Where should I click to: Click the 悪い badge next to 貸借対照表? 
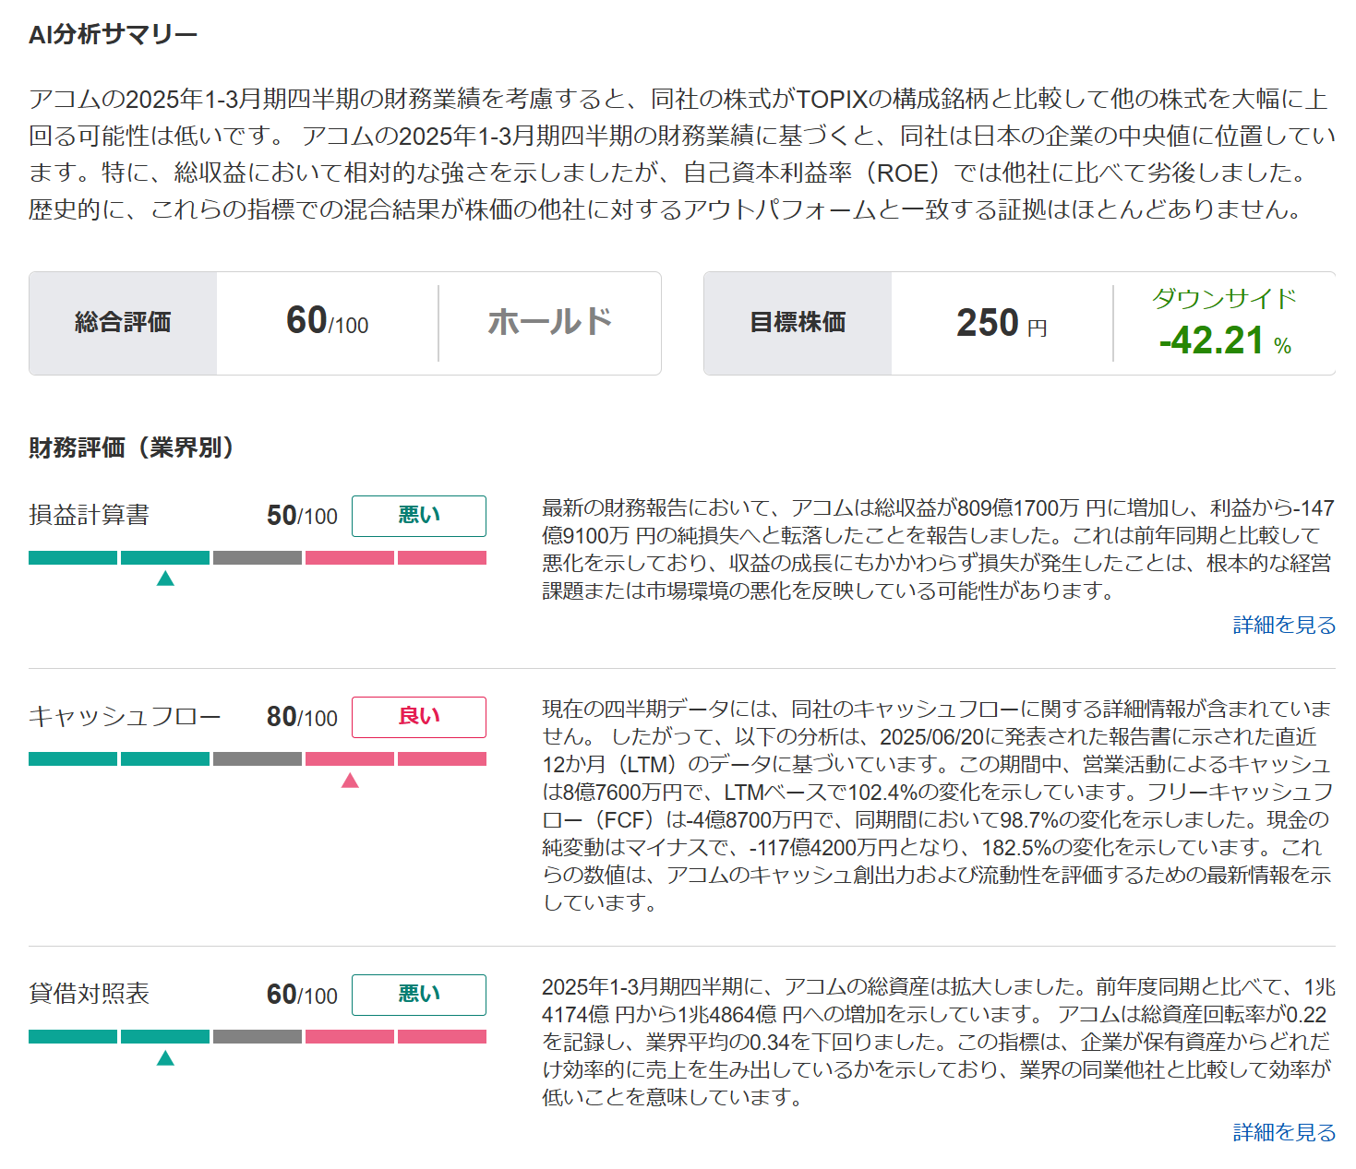coord(419,995)
